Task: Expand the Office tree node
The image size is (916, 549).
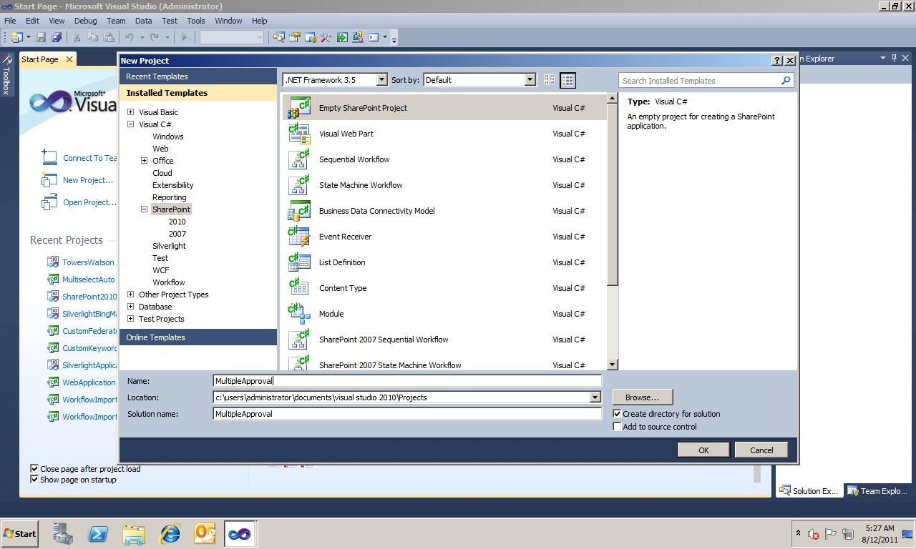Action: [x=144, y=161]
